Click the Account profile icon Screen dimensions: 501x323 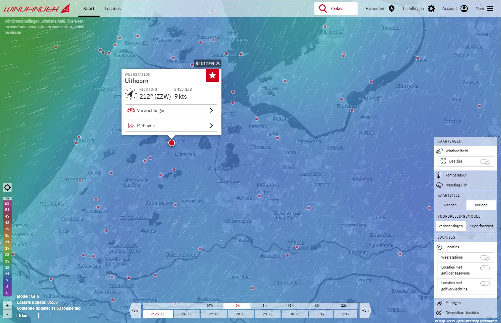point(464,9)
